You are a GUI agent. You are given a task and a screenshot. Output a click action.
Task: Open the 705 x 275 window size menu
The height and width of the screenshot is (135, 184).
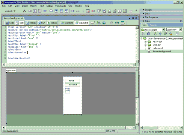(111, 131)
